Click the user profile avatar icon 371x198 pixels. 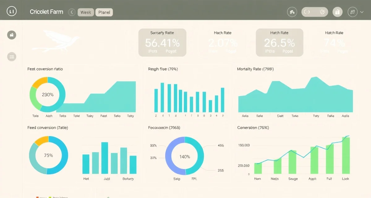352,11
